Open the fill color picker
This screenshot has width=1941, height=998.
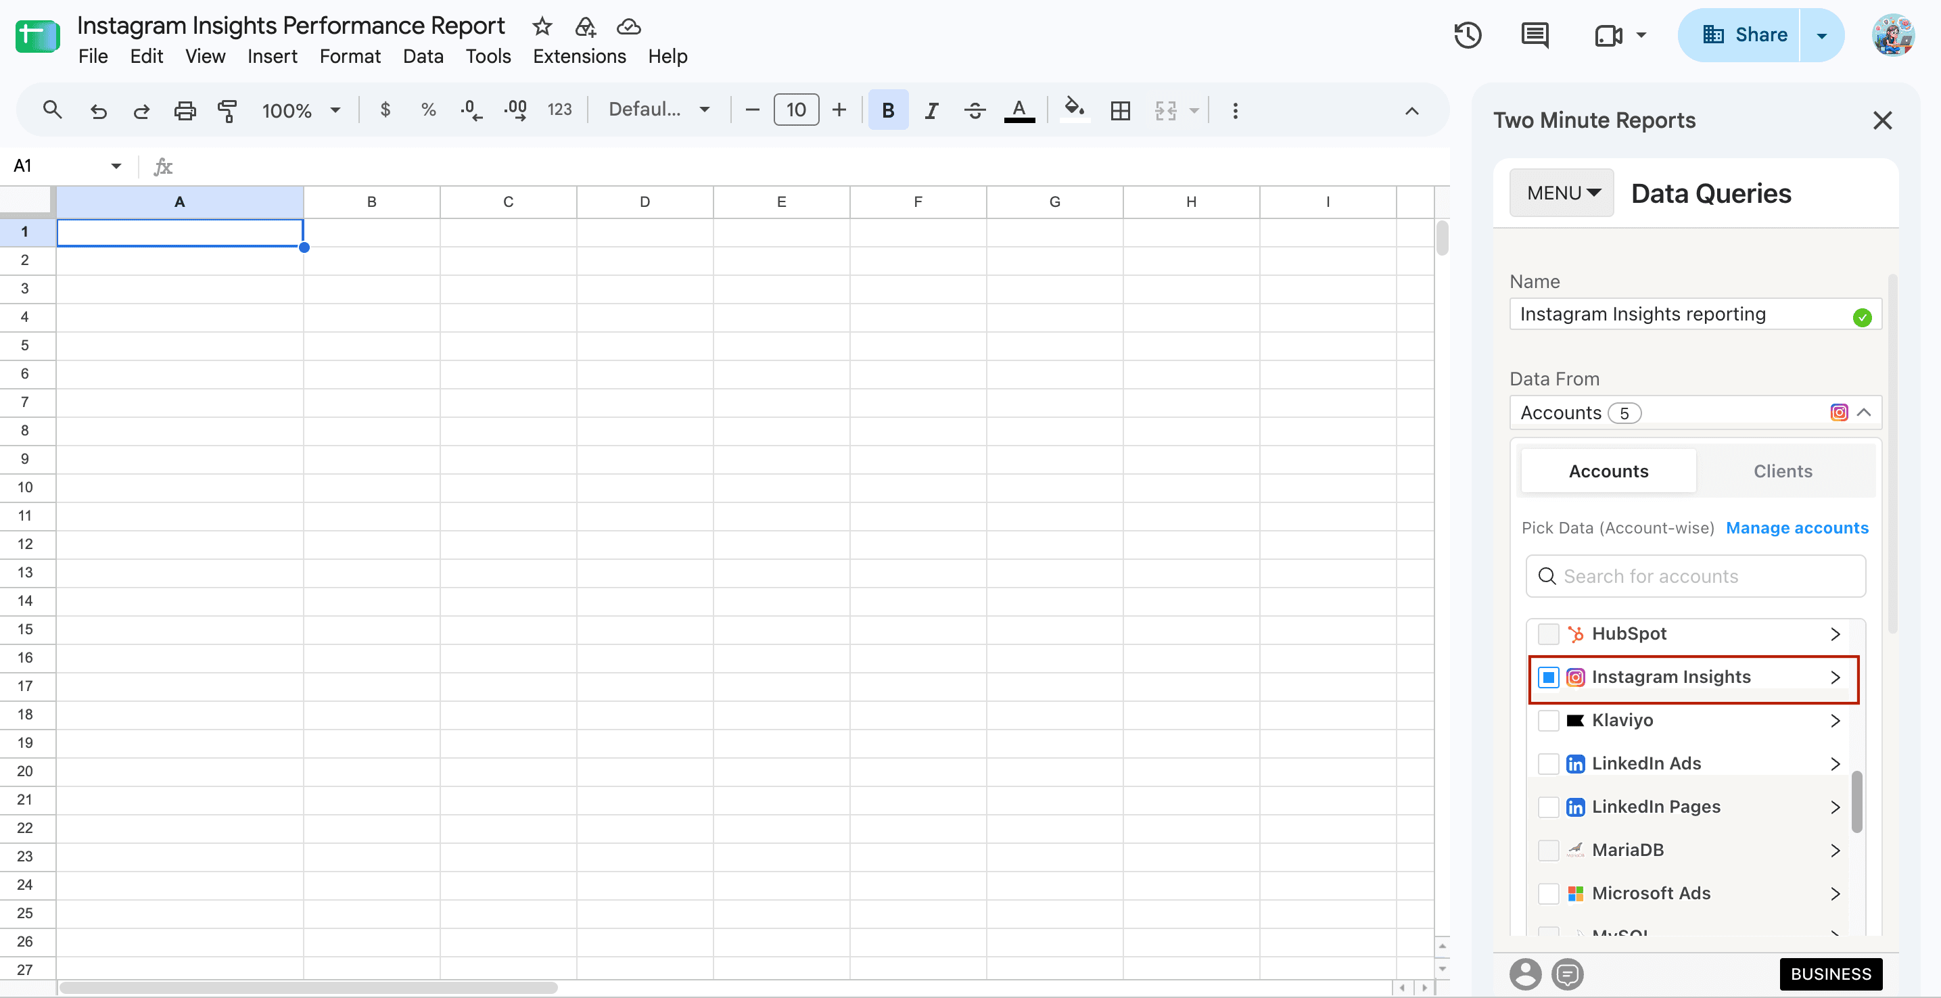1074,110
